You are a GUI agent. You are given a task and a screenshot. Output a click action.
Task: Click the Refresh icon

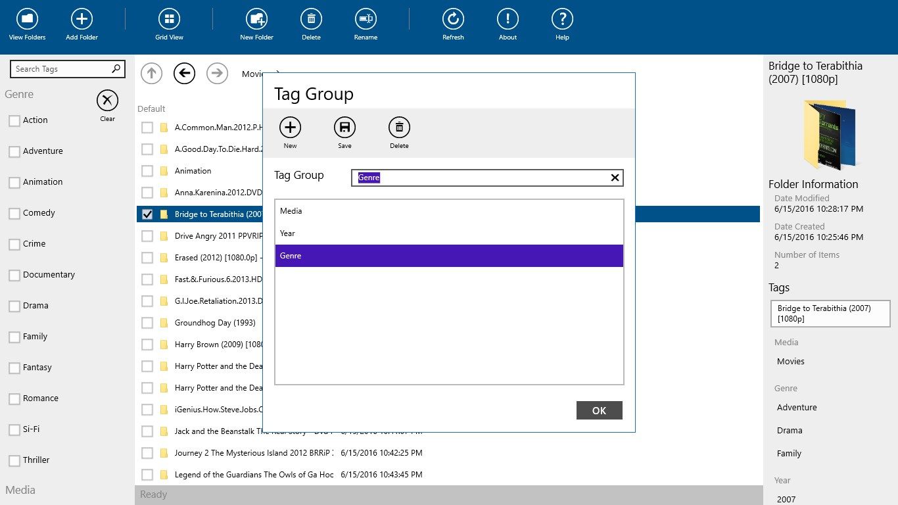coord(453,20)
